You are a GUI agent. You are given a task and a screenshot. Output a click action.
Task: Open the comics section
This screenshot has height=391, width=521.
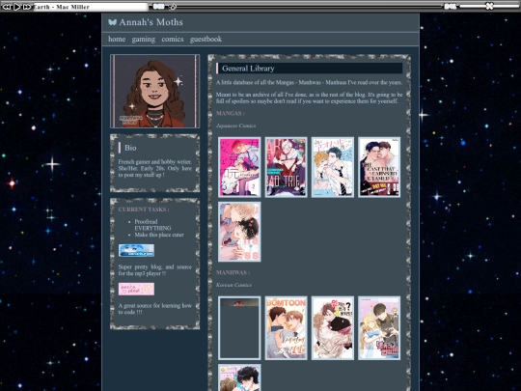click(173, 40)
